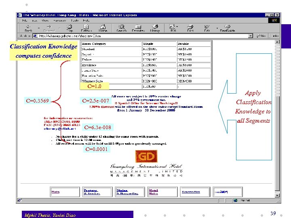Image resolution: width=291 pixels, height=218 pixels.
Task: Click the page icon inside the address bar
Action: pos(36,36)
